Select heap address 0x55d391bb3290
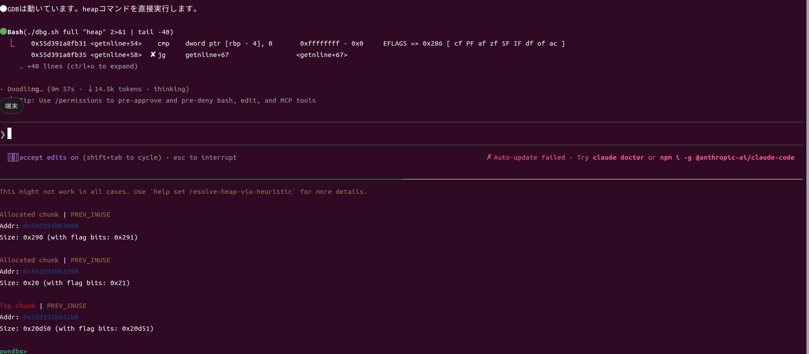 [x=51, y=272]
